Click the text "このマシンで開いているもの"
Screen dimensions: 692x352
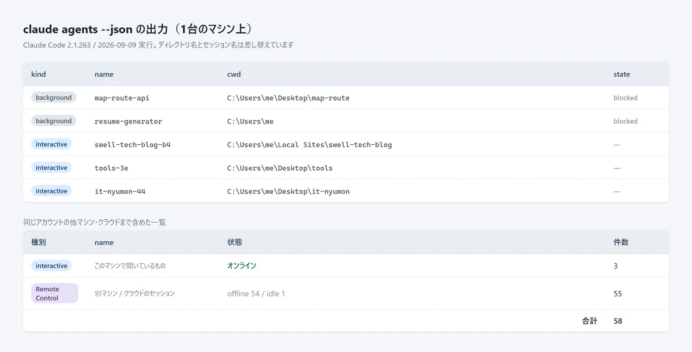(130, 266)
